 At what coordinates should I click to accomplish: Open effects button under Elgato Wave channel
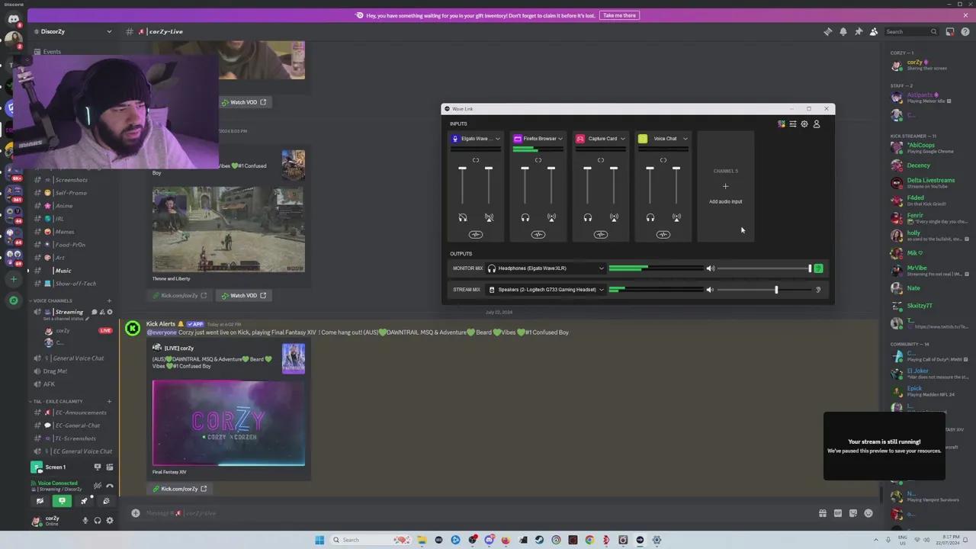476,234
